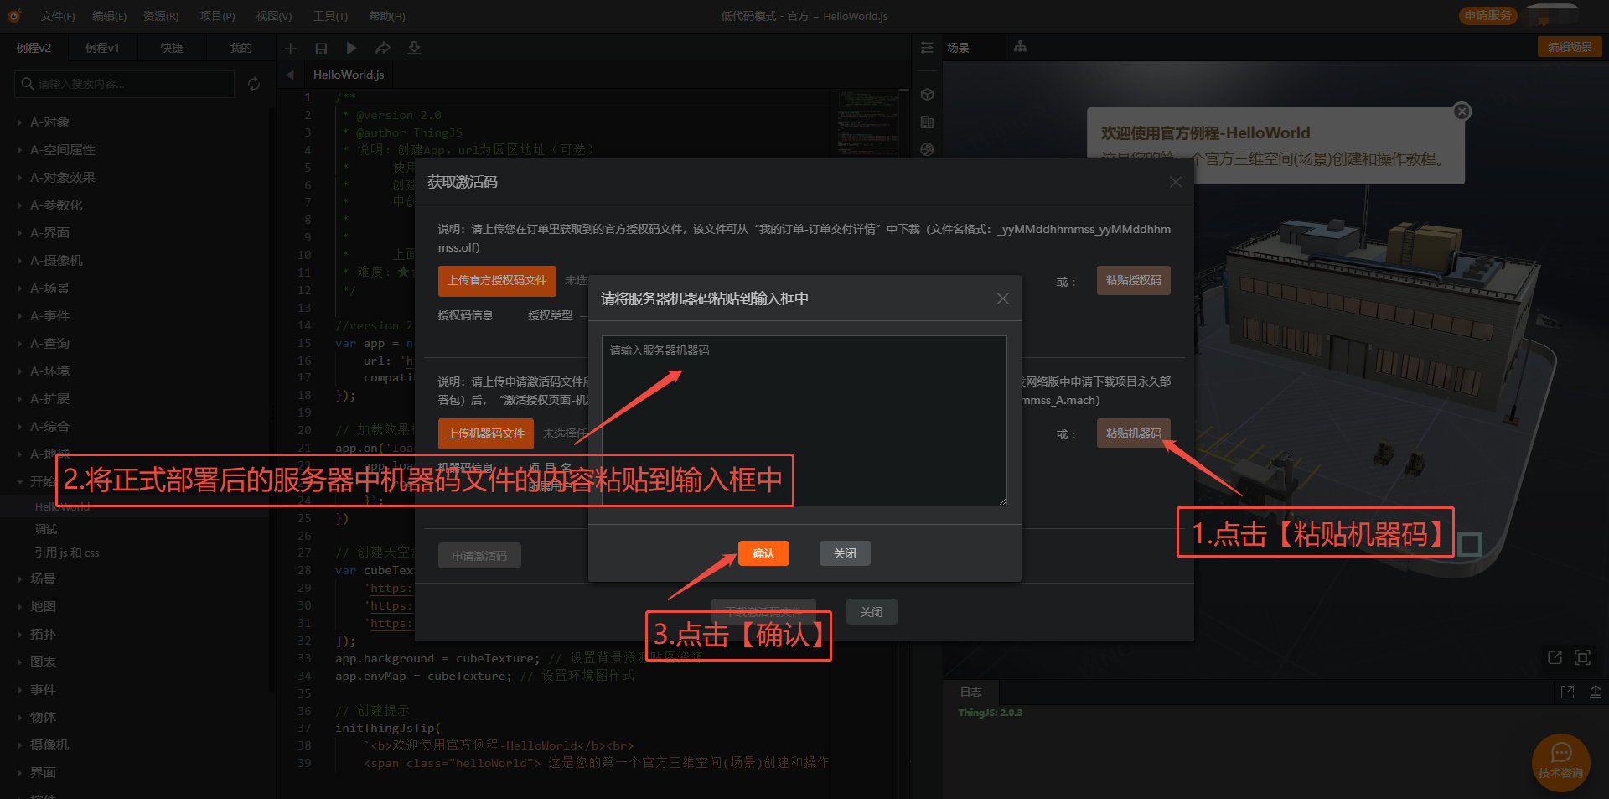Click the pop-out icon in log panel
1609x799 pixels.
tap(1567, 692)
